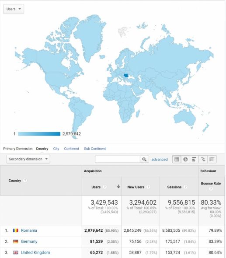Focus the table search input field
The image size is (226, 258).
coord(118,160)
